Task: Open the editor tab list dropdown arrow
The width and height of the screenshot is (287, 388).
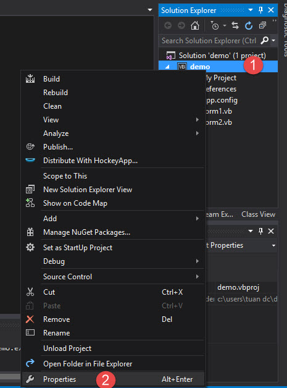Action: tap(150, 10)
